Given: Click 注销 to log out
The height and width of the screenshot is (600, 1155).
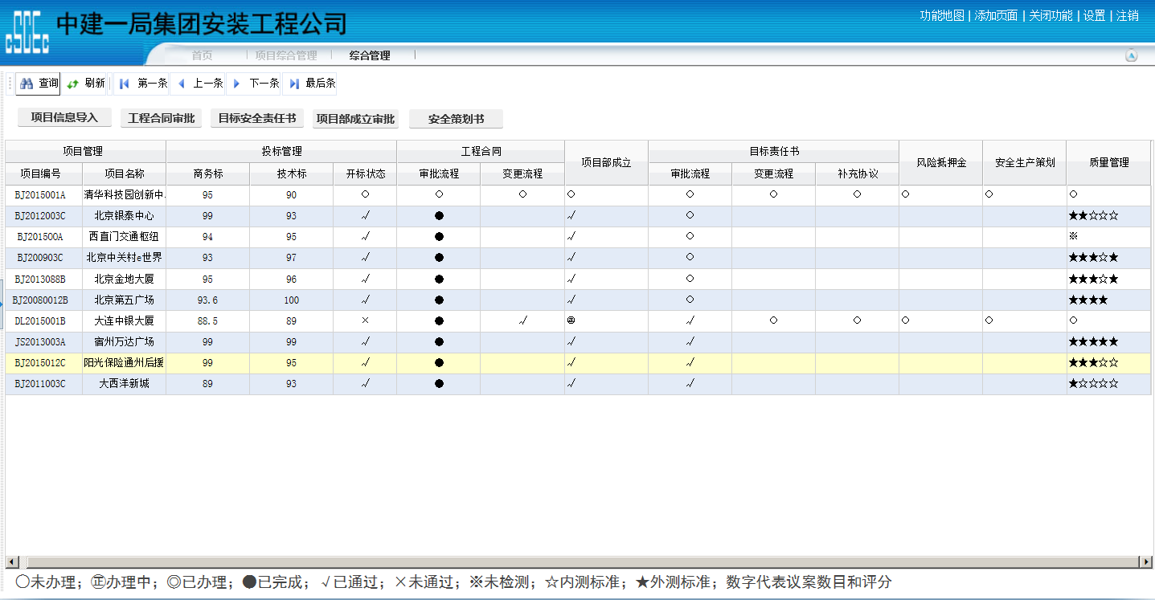Looking at the screenshot, I should tap(1128, 15).
